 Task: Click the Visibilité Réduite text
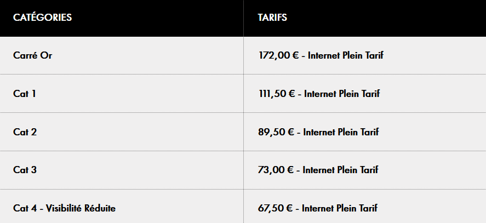tap(81, 208)
